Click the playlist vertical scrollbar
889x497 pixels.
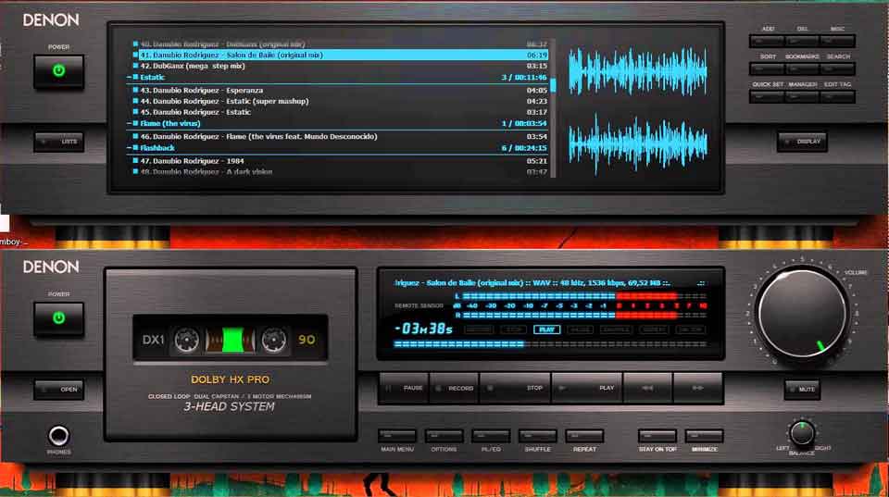(553, 107)
